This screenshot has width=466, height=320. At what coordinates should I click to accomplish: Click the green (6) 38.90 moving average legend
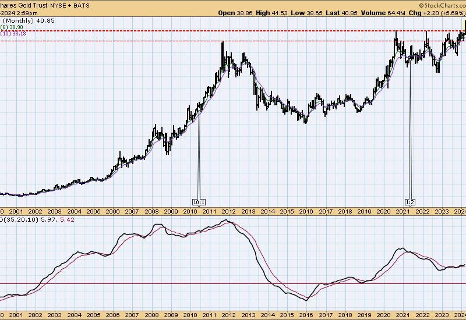(x=12, y=27)
